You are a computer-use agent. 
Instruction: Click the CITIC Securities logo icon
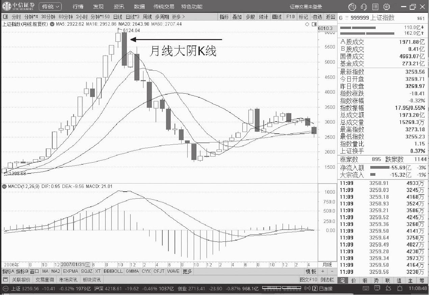7,6
